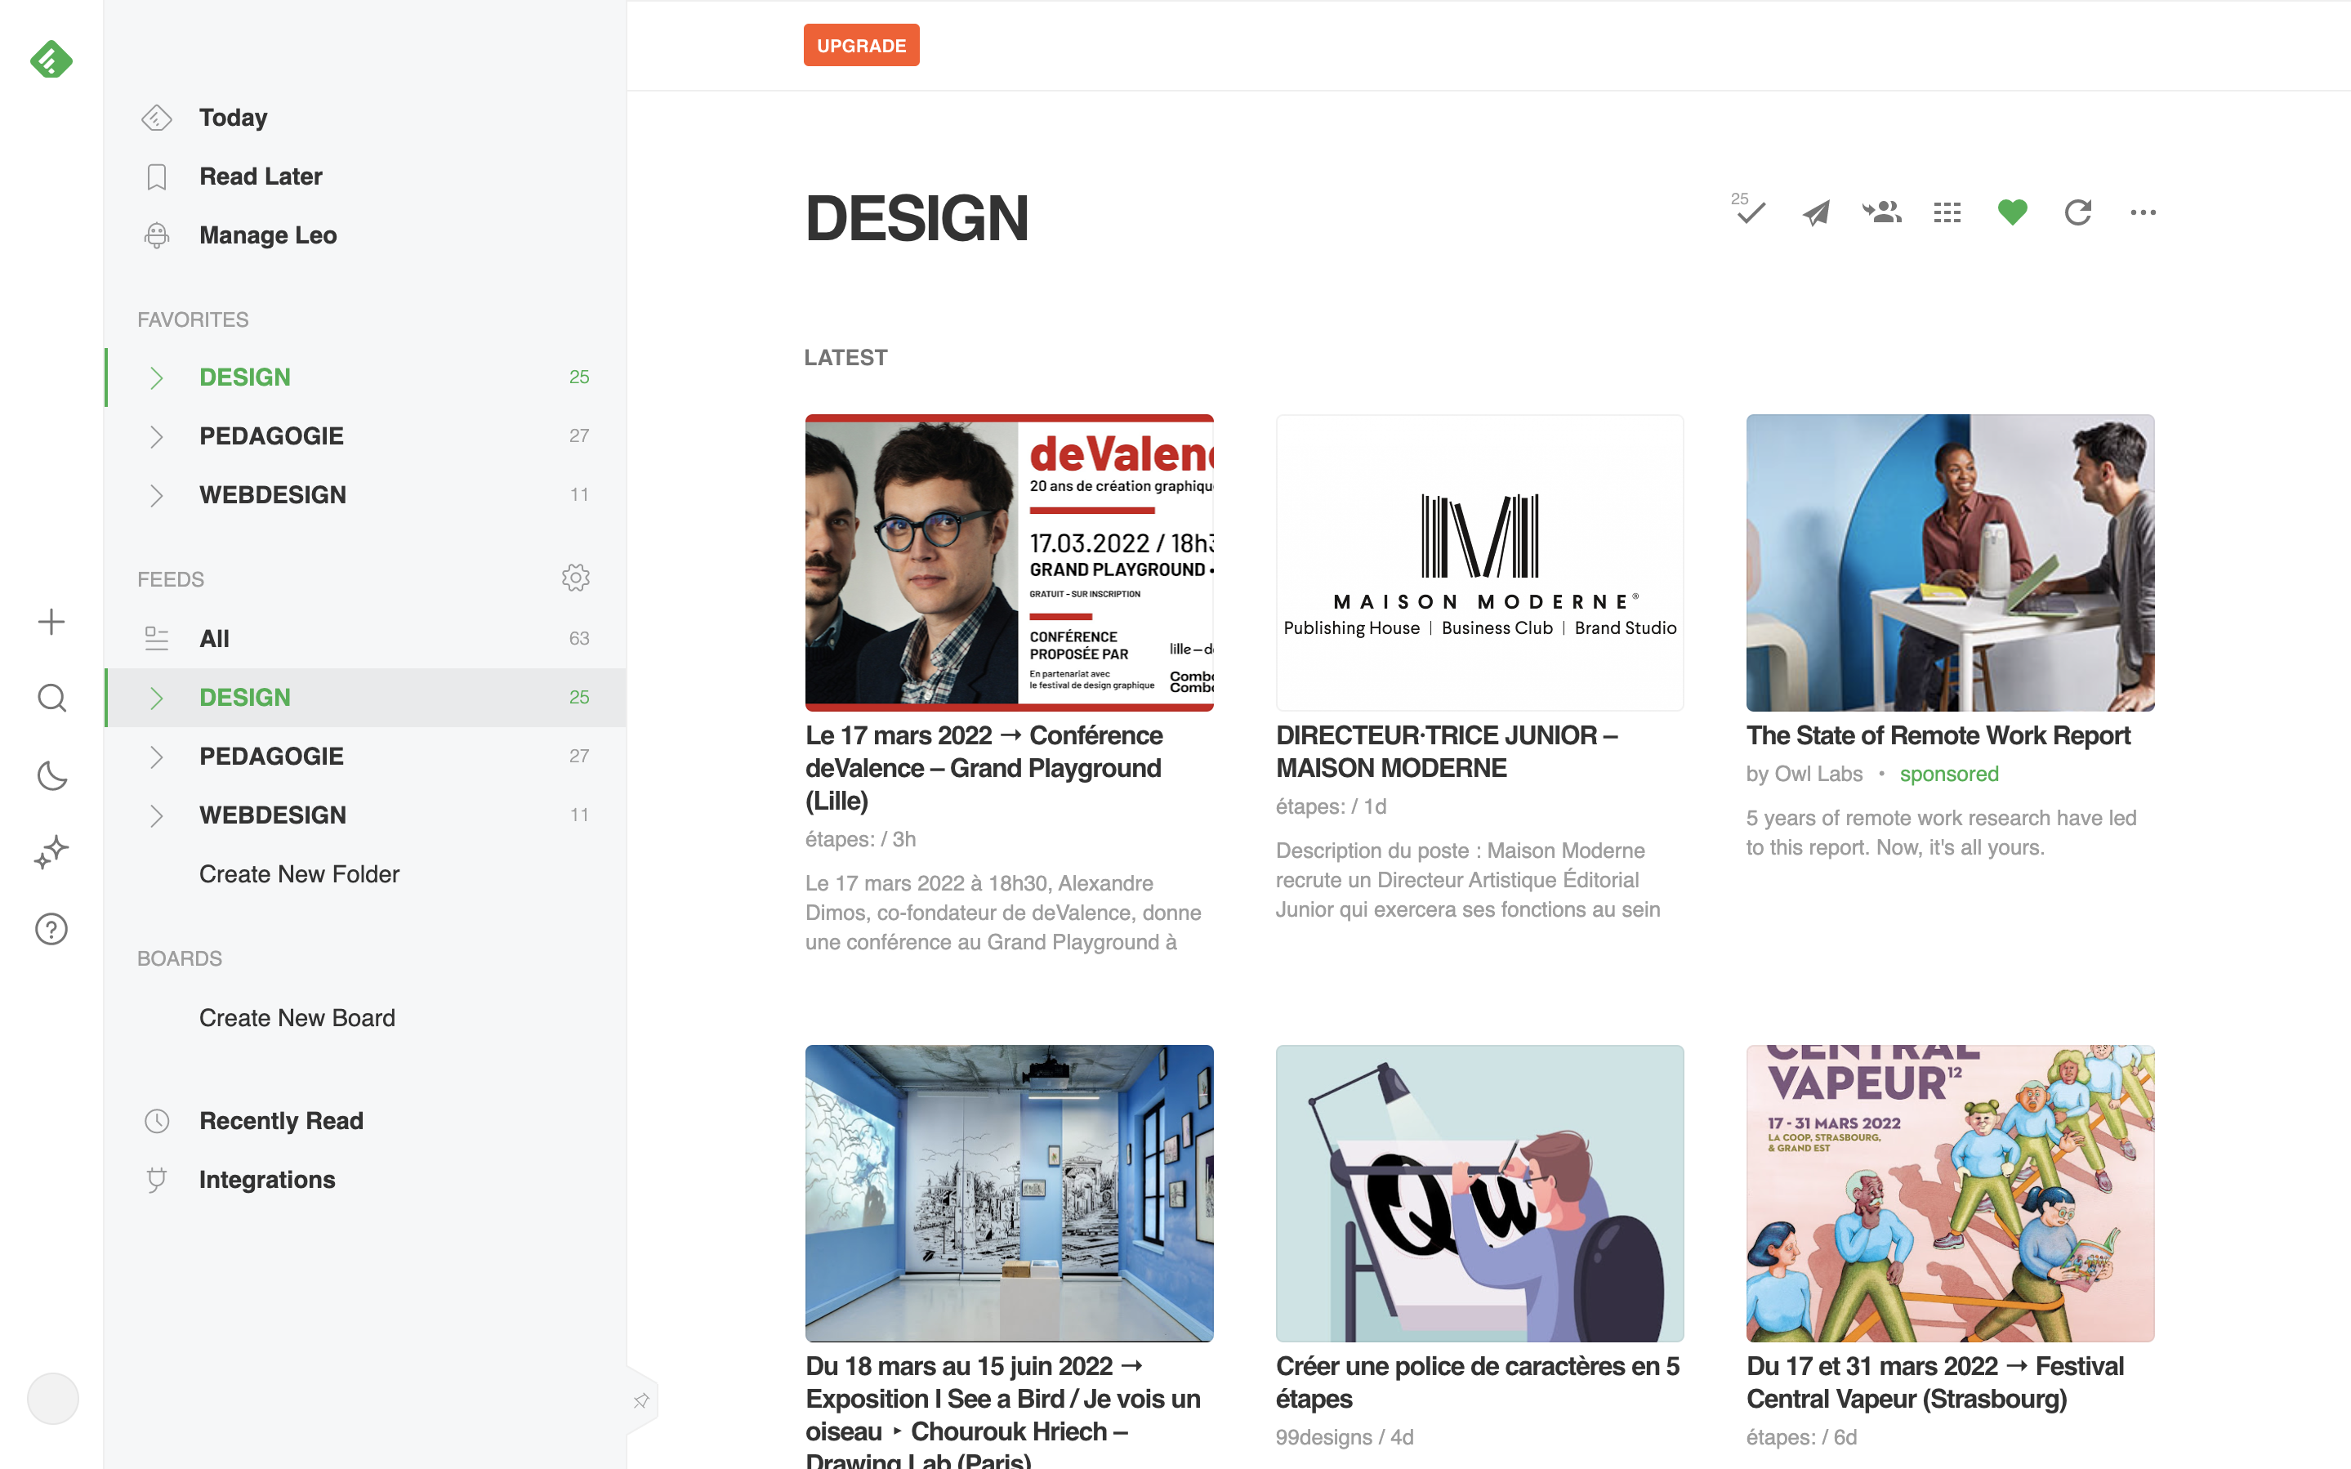Open Feeds settings gear icon
The image size is (2351, 1469).
tap(575, 578)
